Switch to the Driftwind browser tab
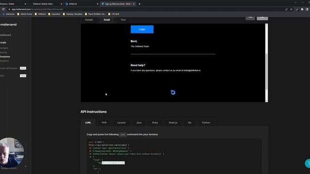This screenshot has width=310, height=174. [81, 4]
